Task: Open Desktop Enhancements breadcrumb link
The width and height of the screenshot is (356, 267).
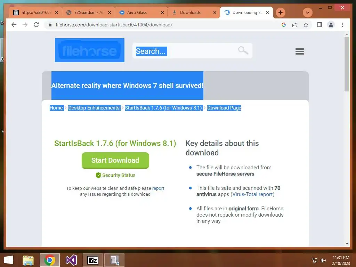Action: (x=94, y=108)
